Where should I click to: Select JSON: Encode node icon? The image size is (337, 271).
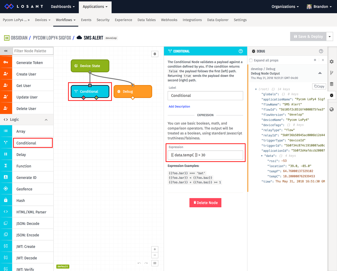pos(6,235)
